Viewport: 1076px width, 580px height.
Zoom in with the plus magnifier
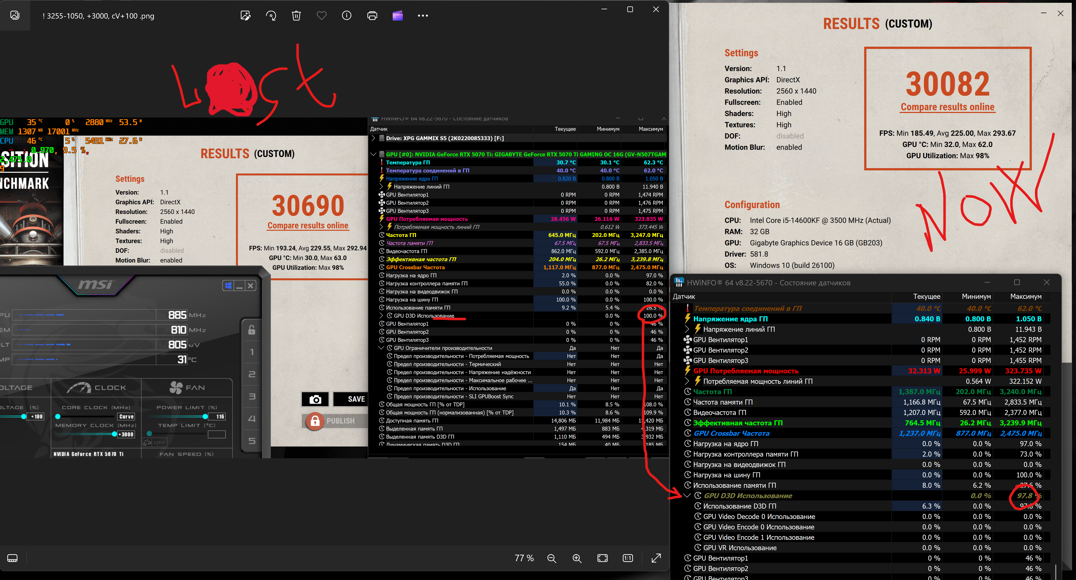(x=577, y=558)
